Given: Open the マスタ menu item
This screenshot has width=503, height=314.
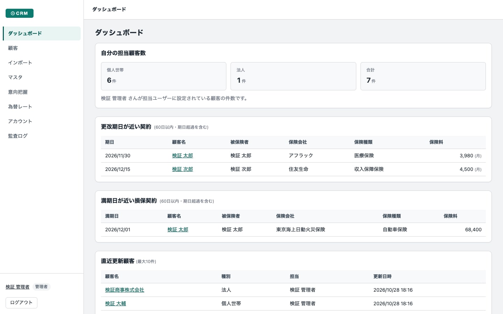Looking at the screenshot, I should click(42, 77).
